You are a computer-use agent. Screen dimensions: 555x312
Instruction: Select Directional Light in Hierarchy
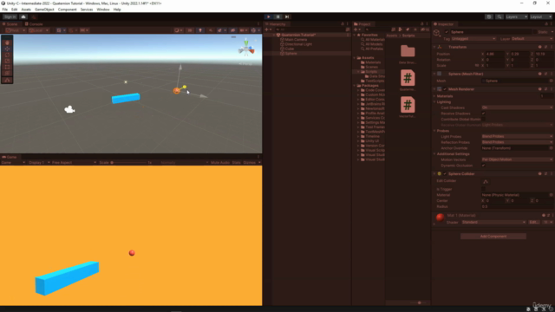click(298, 44)
